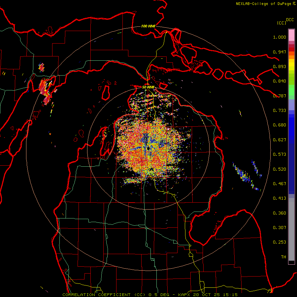Click the 0.360 scale value
The image size is (297, 297).
pos(280,213)
